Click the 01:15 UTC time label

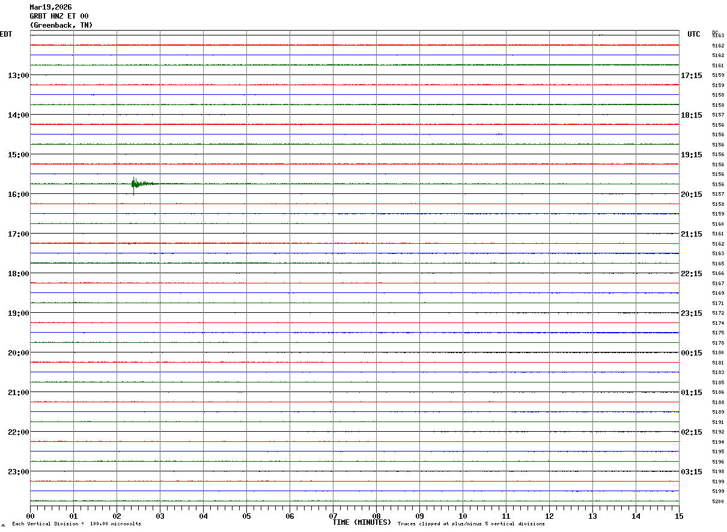pyautogui.click(x=692, y=393)
